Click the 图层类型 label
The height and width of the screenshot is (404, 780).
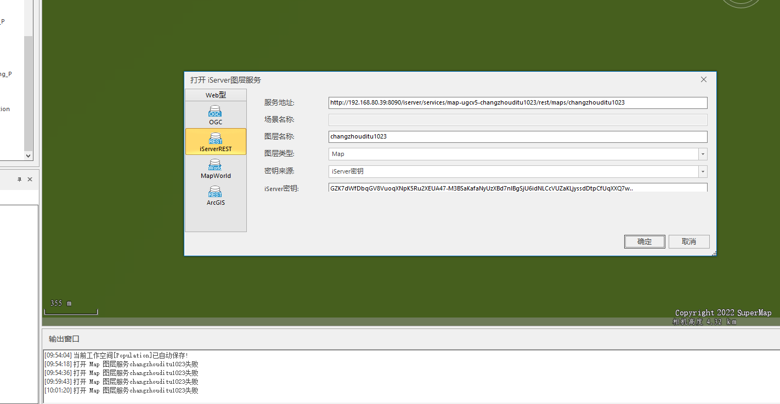pyautogui.click(x=279, y=154)
